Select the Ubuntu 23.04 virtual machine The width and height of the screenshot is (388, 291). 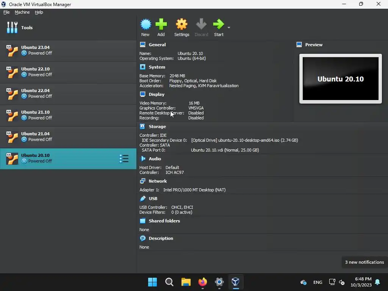click(x=68, y=50)
